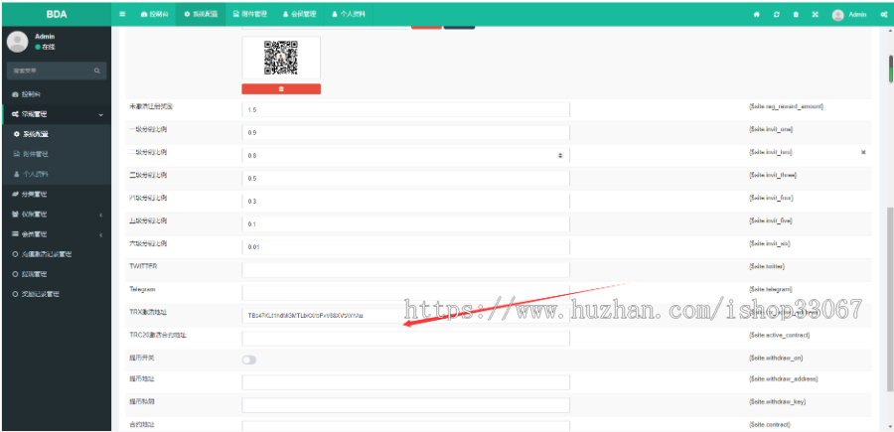Click the withdraw_key input field
894x432 pixels.
pyautogui.click(x=405, y=405)
